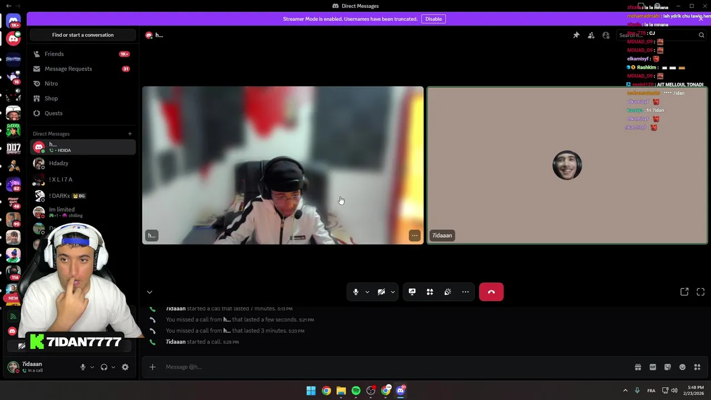Viewport: 711px width, 400px height.
Task: Open the sticker picker
Action: (x=668, y=367)
